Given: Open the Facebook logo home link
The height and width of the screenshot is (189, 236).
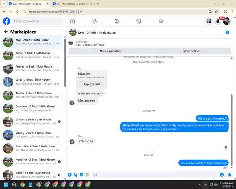Looking at the screenshot, I should 7,21.
